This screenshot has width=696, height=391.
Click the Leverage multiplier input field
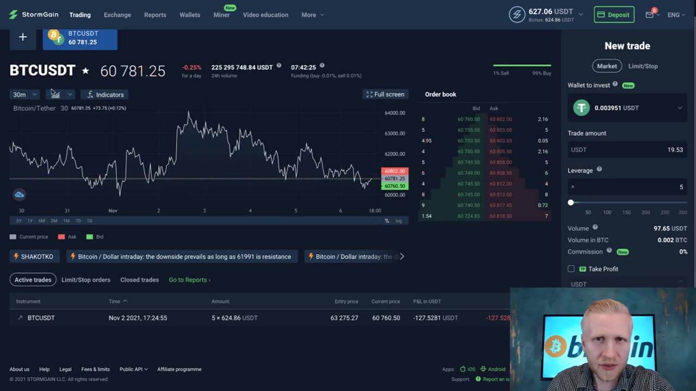(627, 187)
